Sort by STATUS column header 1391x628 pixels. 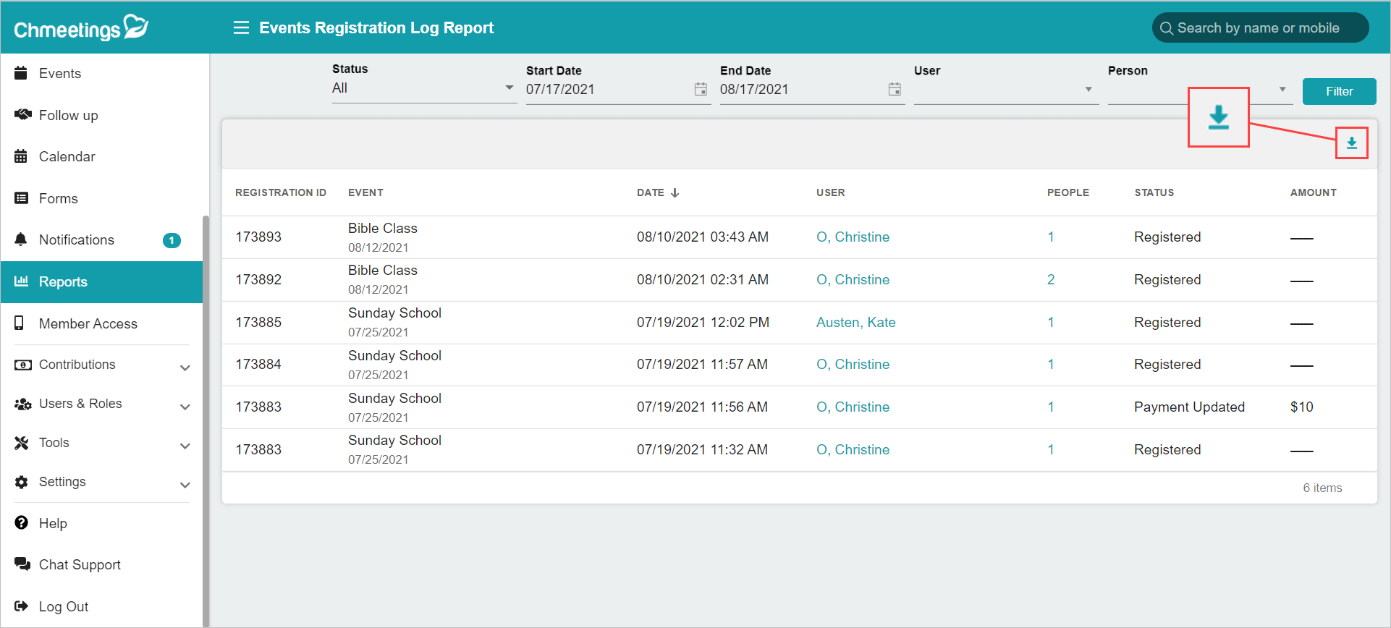[1154, 192]
